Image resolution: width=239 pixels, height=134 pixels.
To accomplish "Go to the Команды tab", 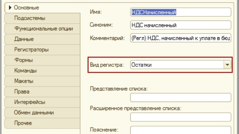I will click(x=42, y=71).
